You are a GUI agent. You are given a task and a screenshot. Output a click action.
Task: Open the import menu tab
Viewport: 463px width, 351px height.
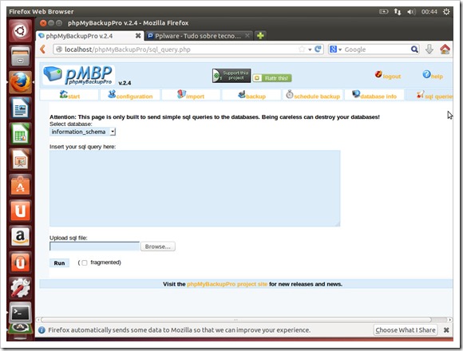pos(191,95)
